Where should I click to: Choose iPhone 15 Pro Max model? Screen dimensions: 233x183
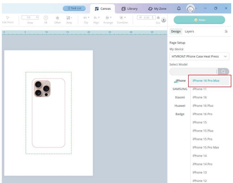coord(206,148)
